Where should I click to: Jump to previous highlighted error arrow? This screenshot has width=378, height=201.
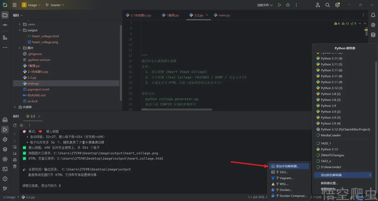pos(360,24)
